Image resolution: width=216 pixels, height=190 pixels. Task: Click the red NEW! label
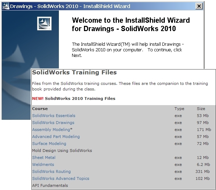tap(38, 98)
